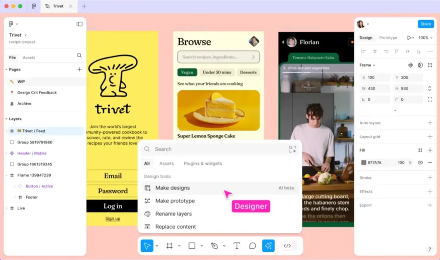The width and height of the screenshot is (440, 260).
Task: Open the Frame tool options chevron
Action: (179, 246)
